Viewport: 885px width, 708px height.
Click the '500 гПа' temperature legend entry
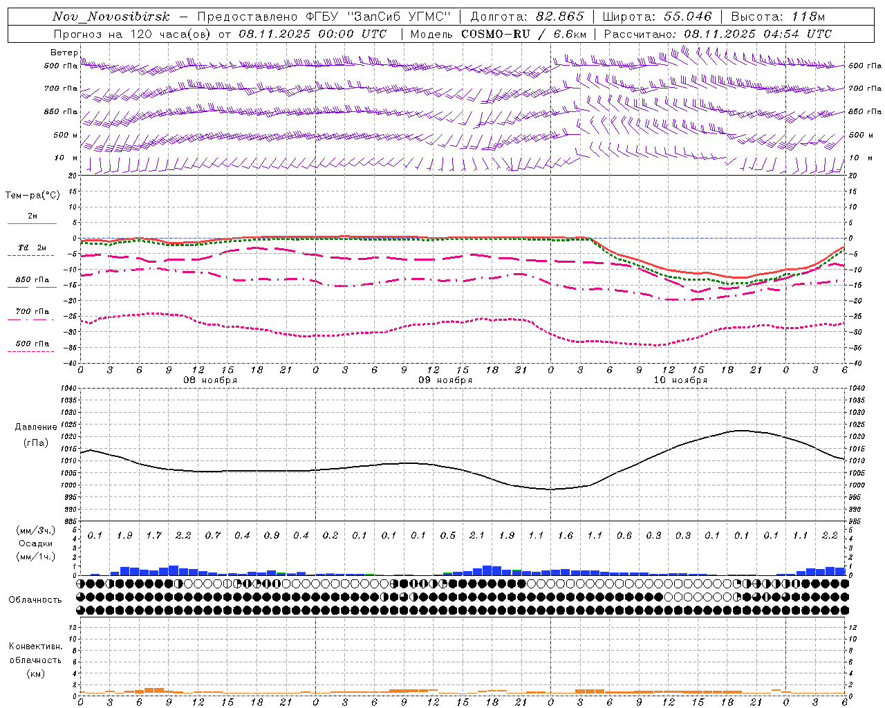[32, 344]
